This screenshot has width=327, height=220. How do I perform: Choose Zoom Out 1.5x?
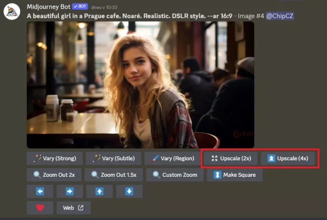114,175
